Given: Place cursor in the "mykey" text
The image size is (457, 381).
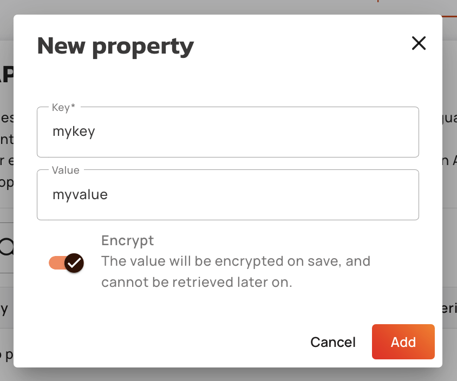Looking at the screenshot, I should (x=74, y=132).
